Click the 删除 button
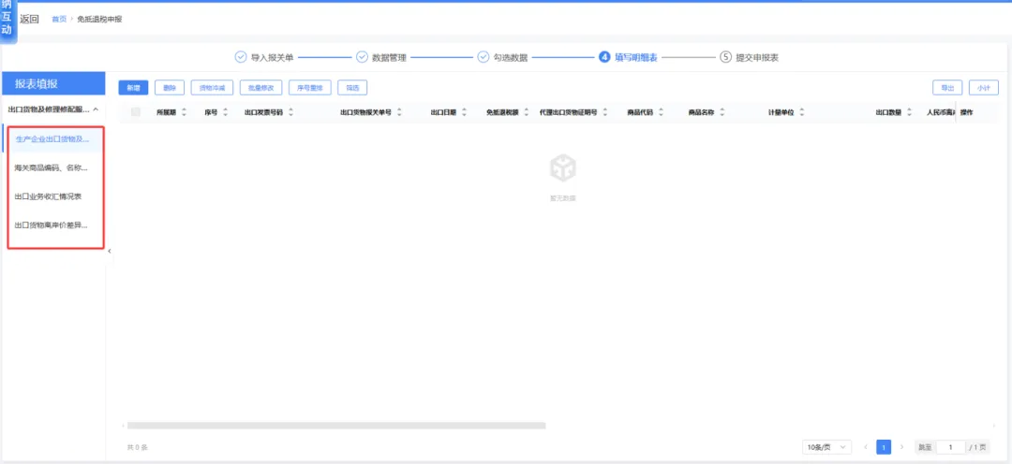Screen dimensions: 1012x464 (170, 88)
